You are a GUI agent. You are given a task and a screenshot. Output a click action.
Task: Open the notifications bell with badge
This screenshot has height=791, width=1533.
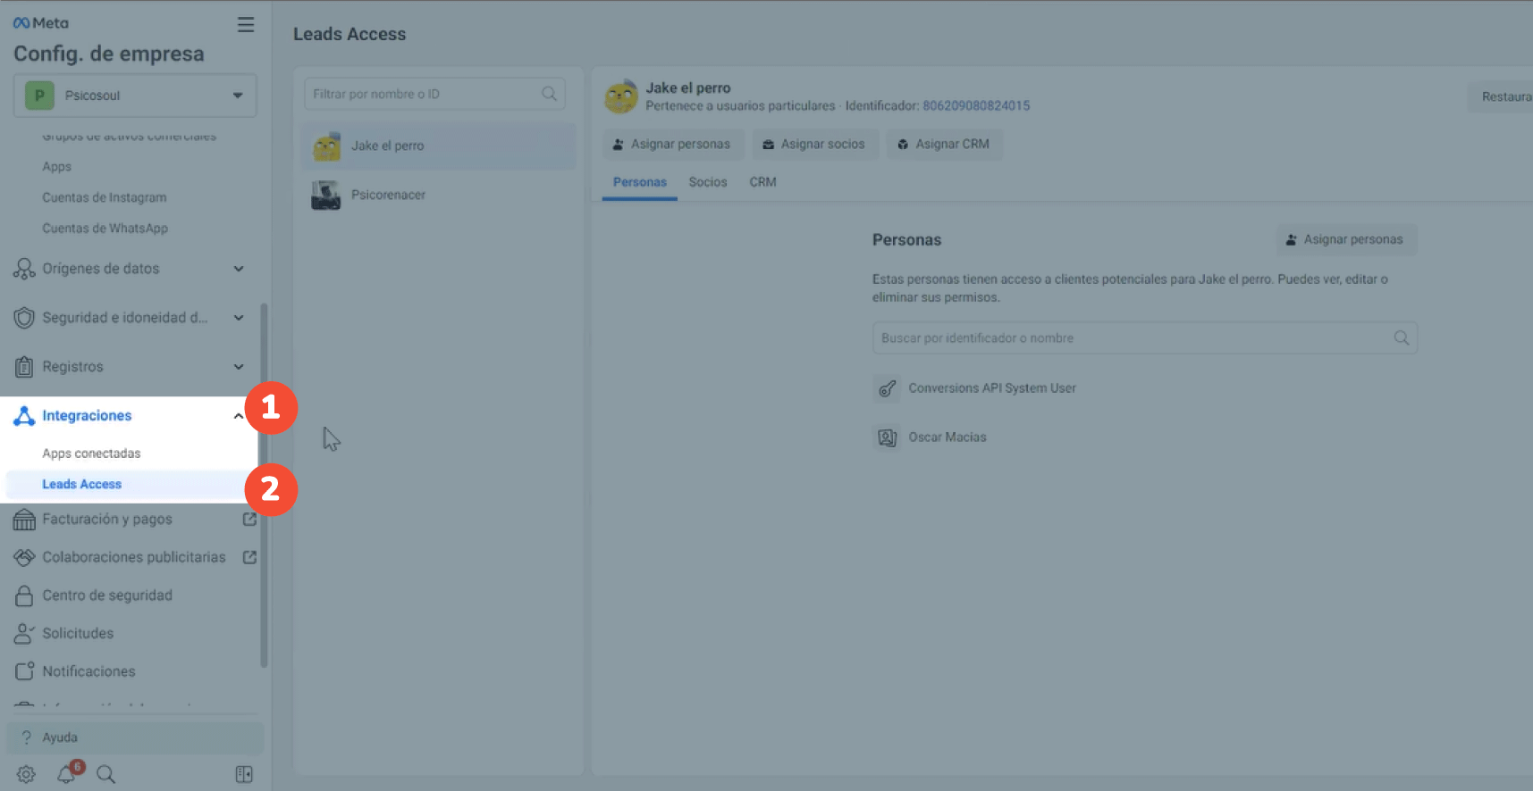click(x=67, y=773)
